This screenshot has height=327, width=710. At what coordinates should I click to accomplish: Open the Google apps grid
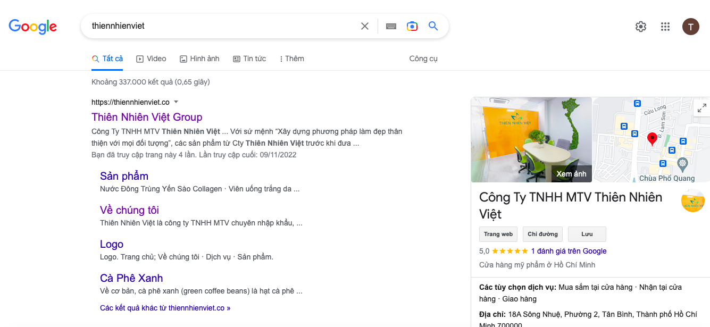[665, 26]
